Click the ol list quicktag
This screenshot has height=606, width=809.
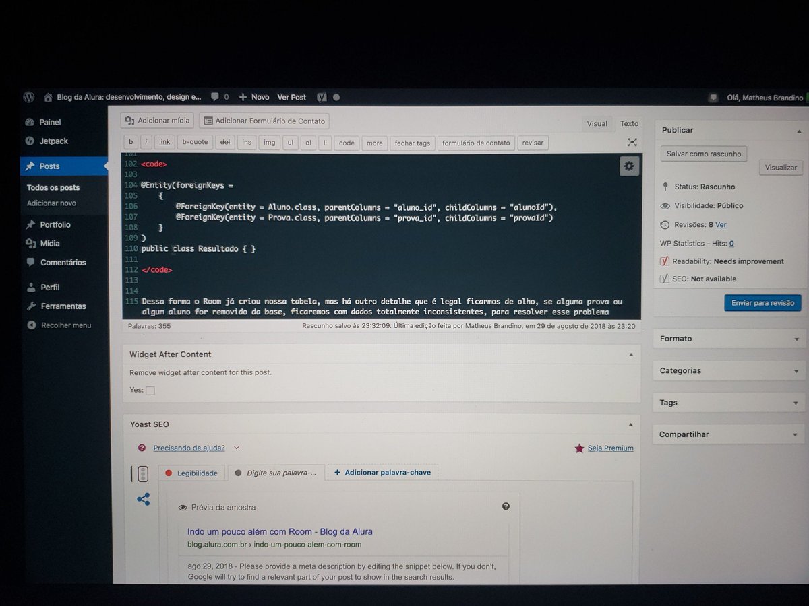point(308,142)
